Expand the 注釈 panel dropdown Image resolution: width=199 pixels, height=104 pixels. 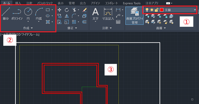[111, 28]
